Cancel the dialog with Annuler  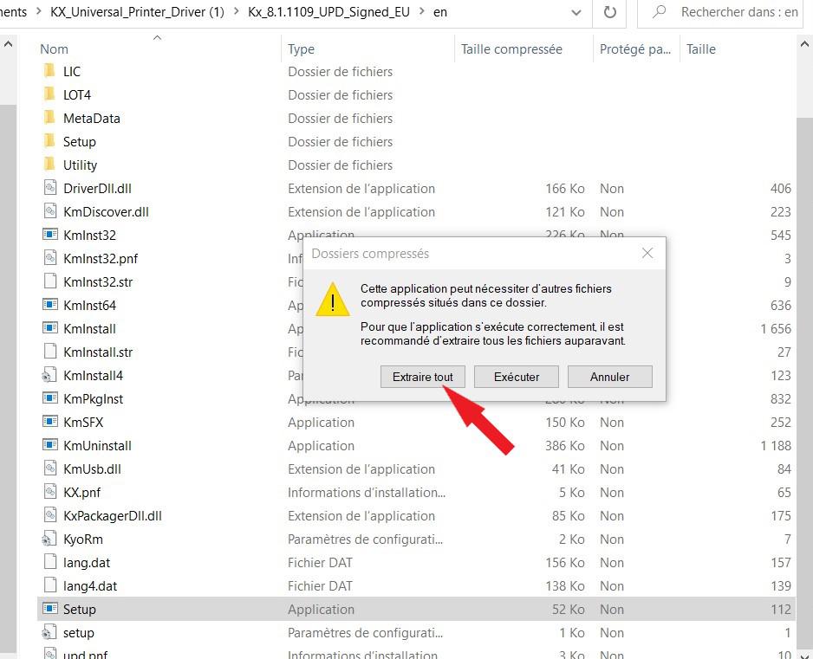coord(609,377)
